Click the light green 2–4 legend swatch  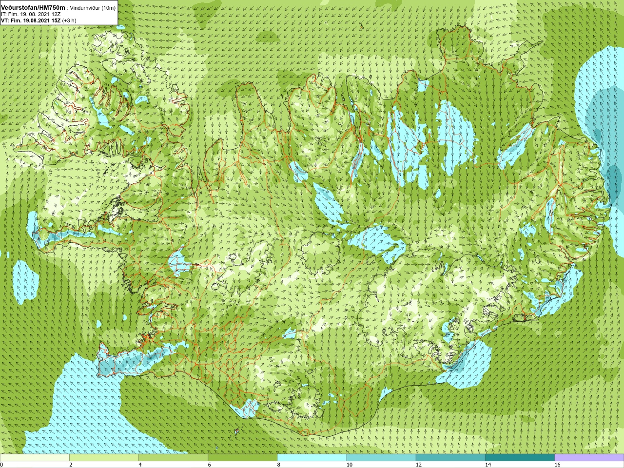[104, 458]
